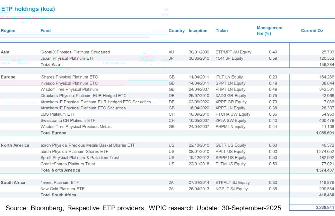Click abrdn Physical Platinum Shares ETF
Viewport: 335px width, 216px height.
click(74, 152)
